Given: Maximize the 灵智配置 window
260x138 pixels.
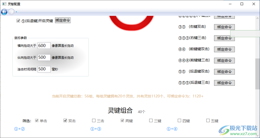Looking at the screenshot, I should [x=242, y=4].
